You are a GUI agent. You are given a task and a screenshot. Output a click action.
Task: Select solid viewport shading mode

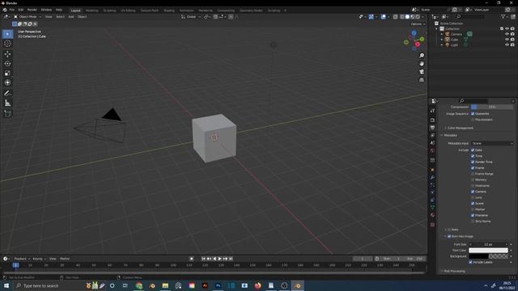tap(407, 16)
